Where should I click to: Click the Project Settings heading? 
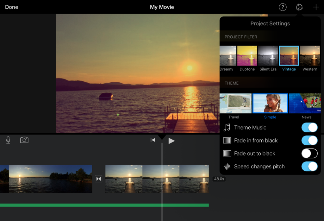point(270,23)
